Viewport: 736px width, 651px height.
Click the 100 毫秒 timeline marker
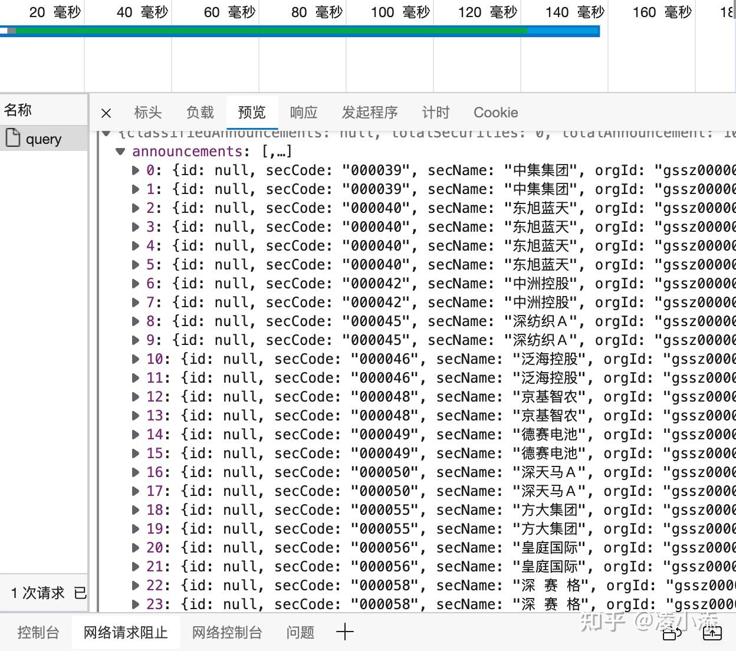pos(400,12)
